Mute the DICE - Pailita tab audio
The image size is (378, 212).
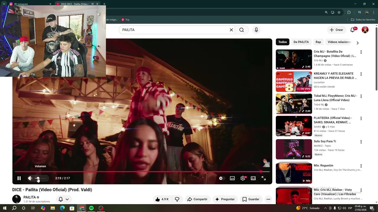pyautogui.click(x=92, y=4)
